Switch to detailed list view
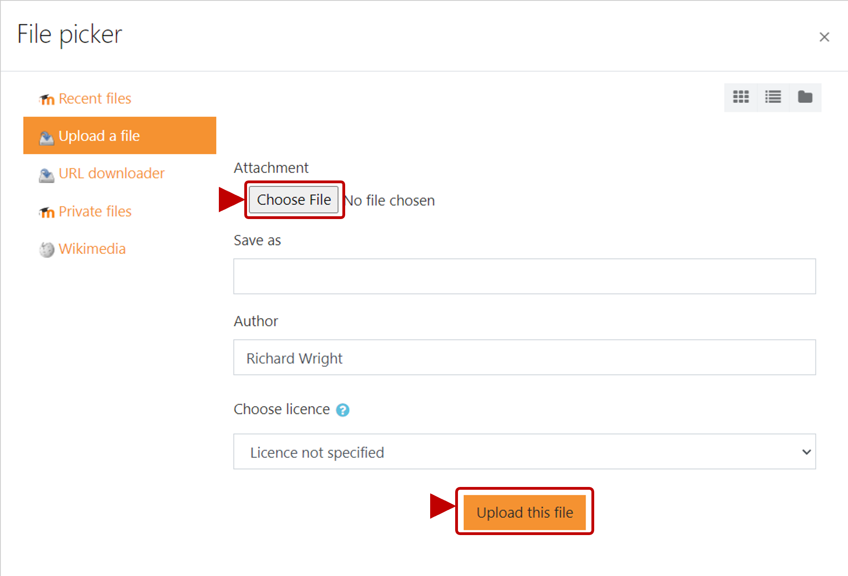Image resolution: width=848 pixels, height=576 pixels. pyautogui.click(x=773, y=97)
